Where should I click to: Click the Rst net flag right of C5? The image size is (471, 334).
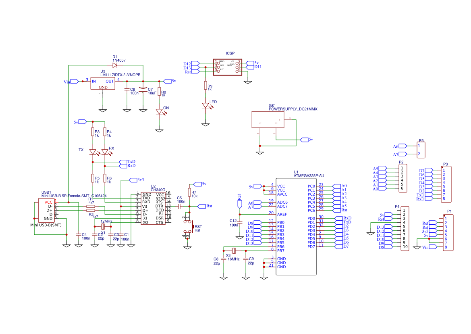click(201, 206)
